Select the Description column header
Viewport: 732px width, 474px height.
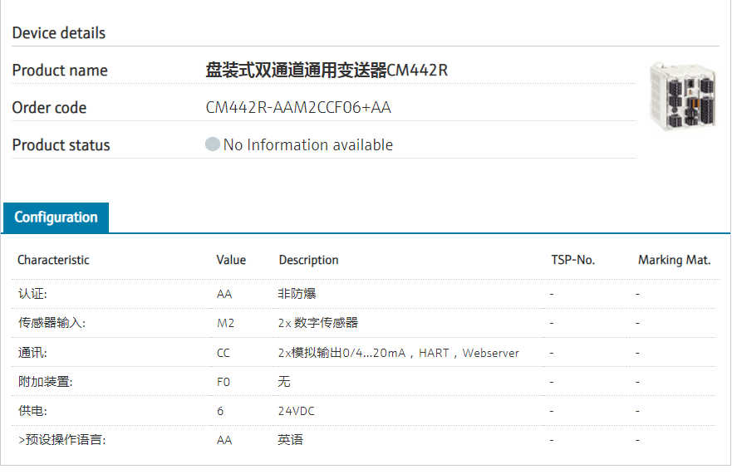tap(308, 260)
